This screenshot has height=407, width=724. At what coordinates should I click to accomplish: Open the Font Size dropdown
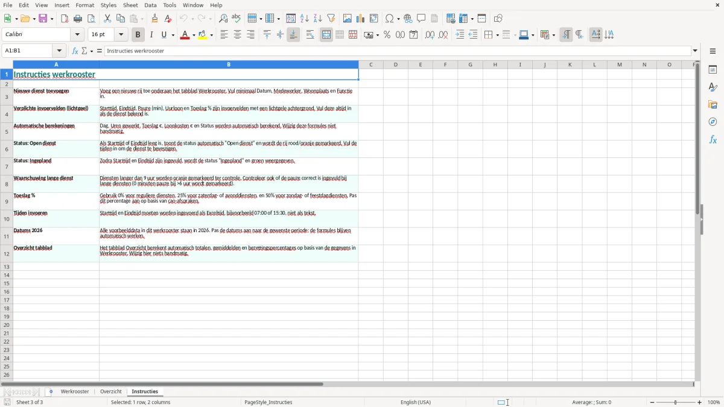[x=121, y=35]
